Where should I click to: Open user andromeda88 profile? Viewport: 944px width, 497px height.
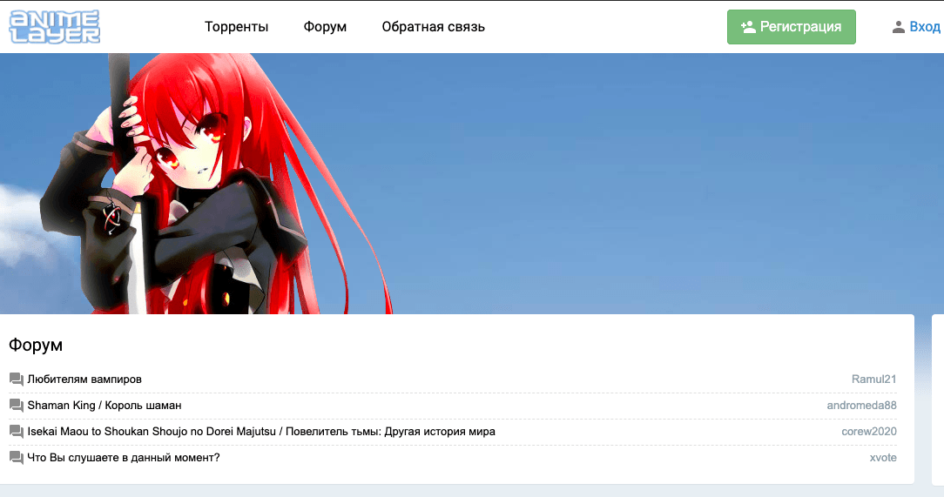[861, 406]
